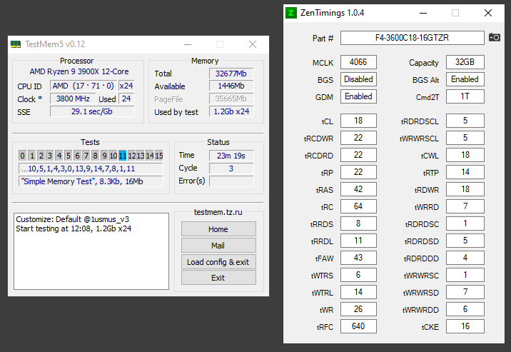Select test box number 15

(x=159, y=156)
